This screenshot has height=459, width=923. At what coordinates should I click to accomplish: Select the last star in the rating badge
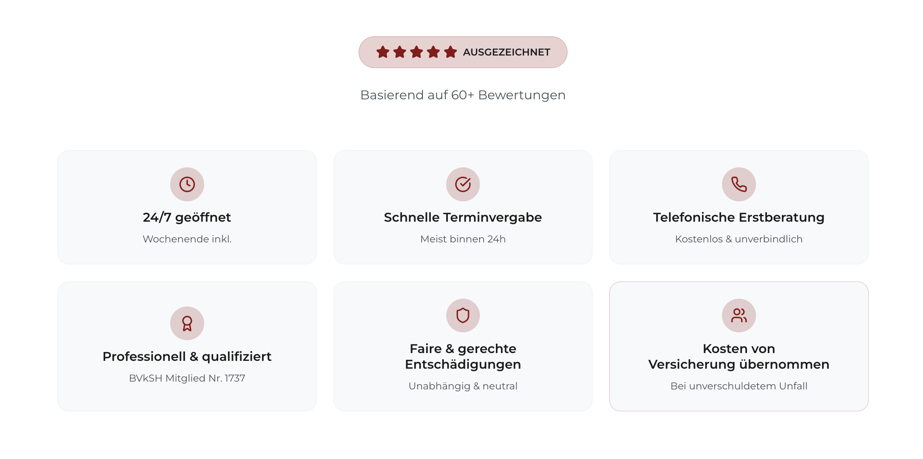point(451,51)
